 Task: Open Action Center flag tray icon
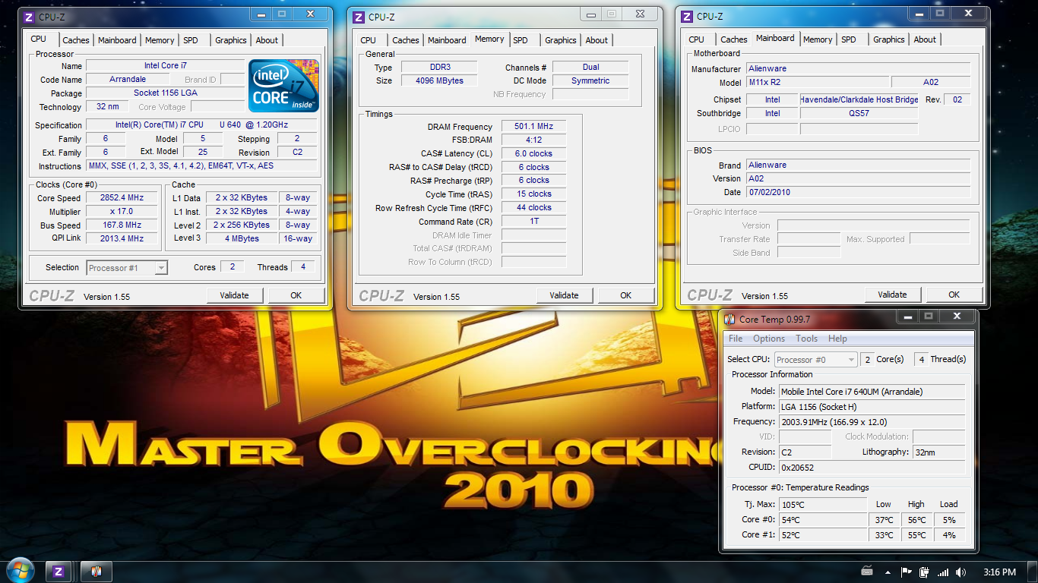point(906,572)
